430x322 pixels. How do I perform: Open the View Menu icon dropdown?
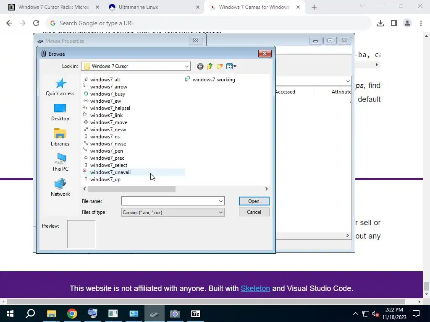click(231, 66)
